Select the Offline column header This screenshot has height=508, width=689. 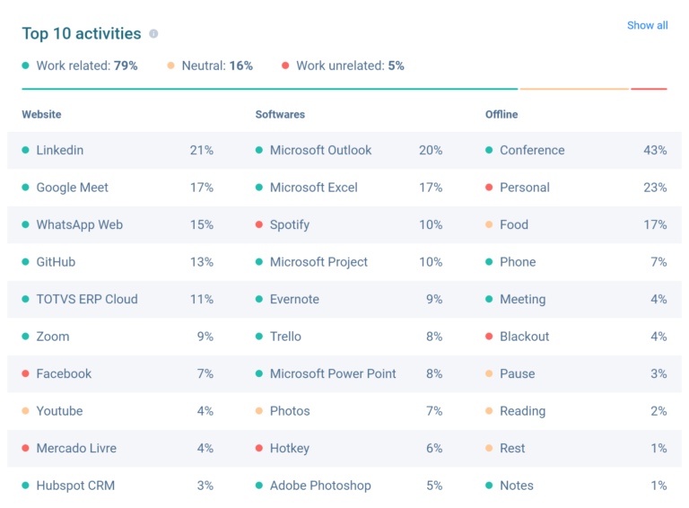501,115
